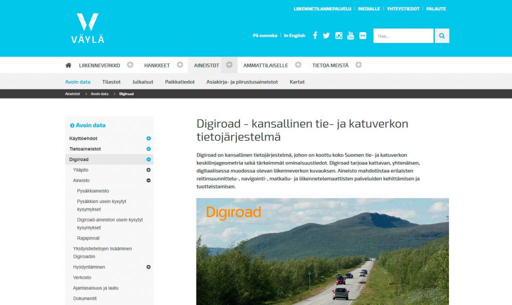Viewport: 512px width, 305px height.
Task: Open Tietoaineistot in the sidebar
Action: click(85, 149)
